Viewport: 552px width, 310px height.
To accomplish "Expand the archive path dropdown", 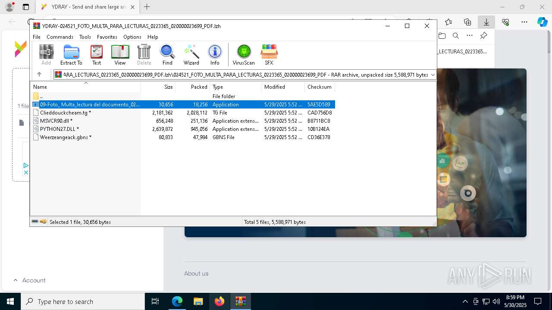I will coord(433,74).
